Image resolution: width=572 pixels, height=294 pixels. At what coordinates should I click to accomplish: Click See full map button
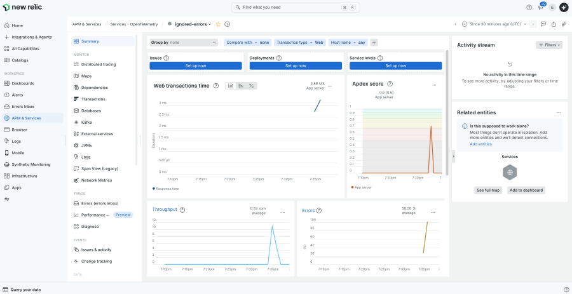(488, 190)
